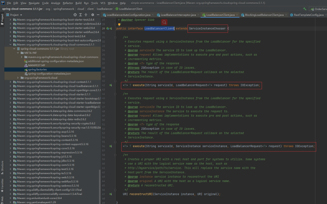Click gutter implementation icon beside first execute method
Viewport: 327px width, 204px height.
click(111, 85)
